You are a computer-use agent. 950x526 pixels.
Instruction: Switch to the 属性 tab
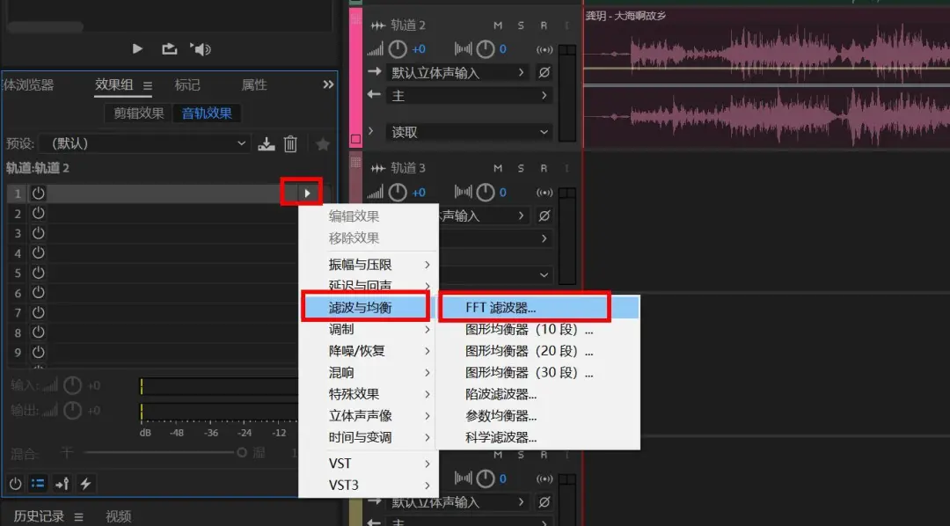(254, 84)
